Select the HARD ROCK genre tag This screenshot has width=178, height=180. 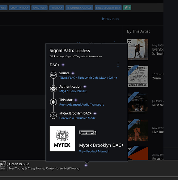coord(39,8)
